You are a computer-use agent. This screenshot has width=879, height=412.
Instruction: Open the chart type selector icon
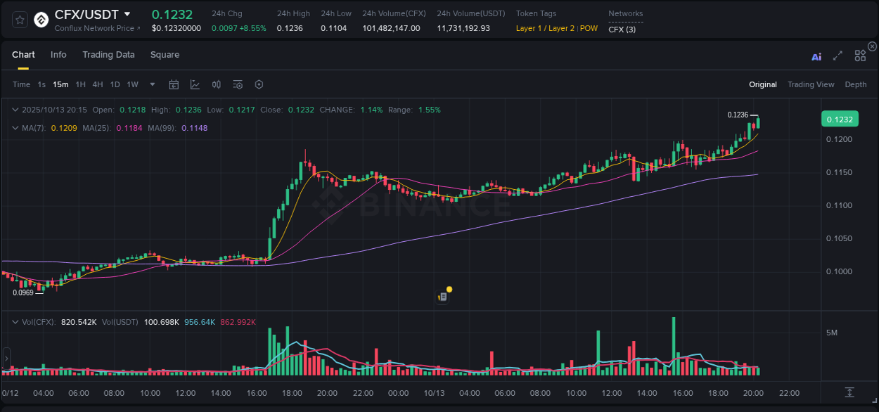(x=195, y=84)
